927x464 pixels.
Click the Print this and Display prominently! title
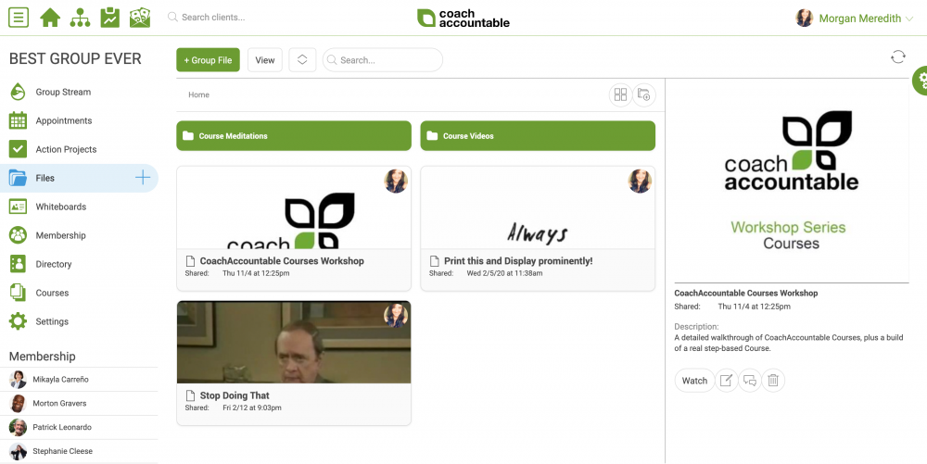518,261
